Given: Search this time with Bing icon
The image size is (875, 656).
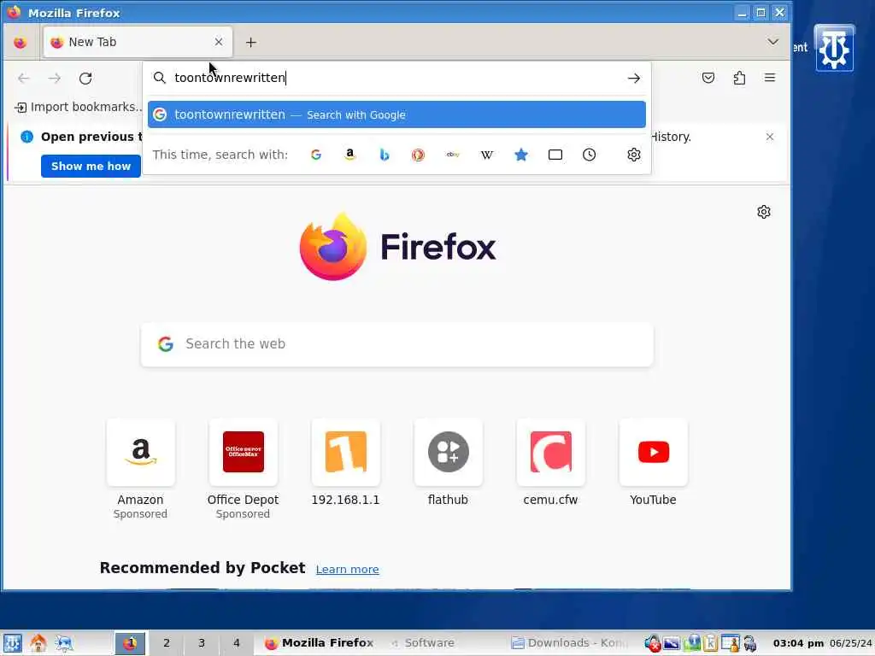Looking at the screenshot, I should pos(384,155).
